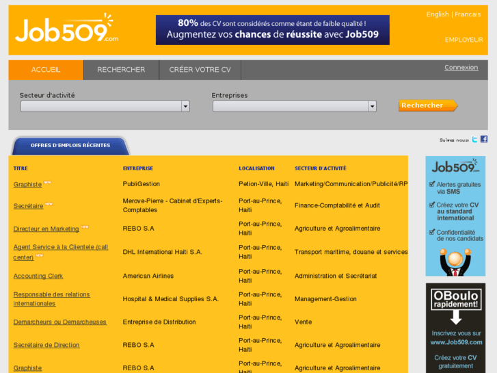The image size is (497, 373).
Task: Open the CRÉER VOTRE CV tab
Action: coord(200,70)
